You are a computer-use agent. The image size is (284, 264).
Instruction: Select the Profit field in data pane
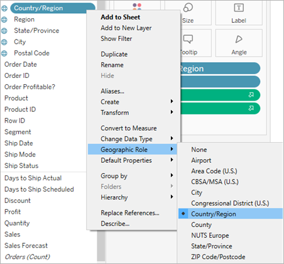(x=13, y=212)
